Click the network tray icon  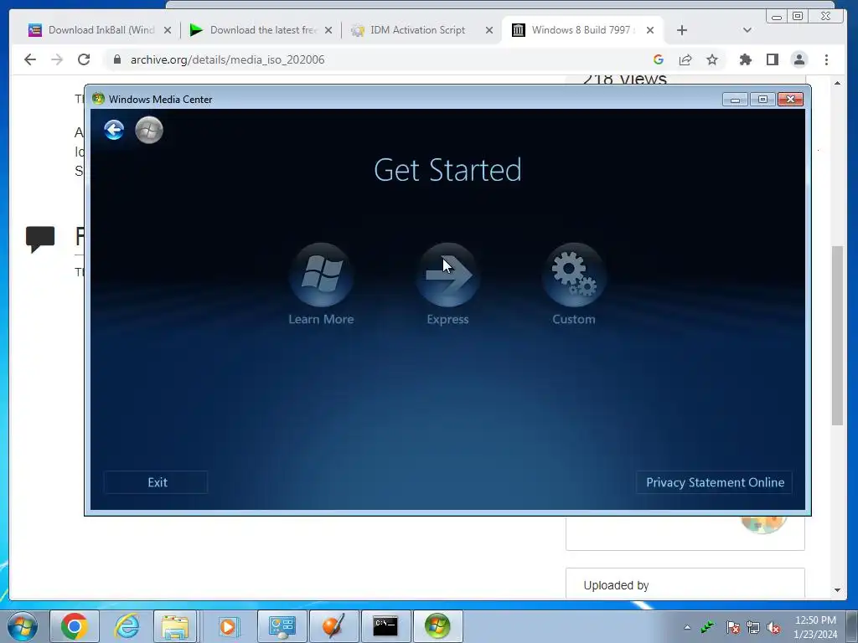tap(753, 627)
